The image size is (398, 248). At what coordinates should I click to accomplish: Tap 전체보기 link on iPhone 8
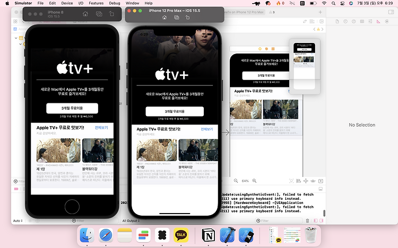pyautogui.click(x=101, y=128)
